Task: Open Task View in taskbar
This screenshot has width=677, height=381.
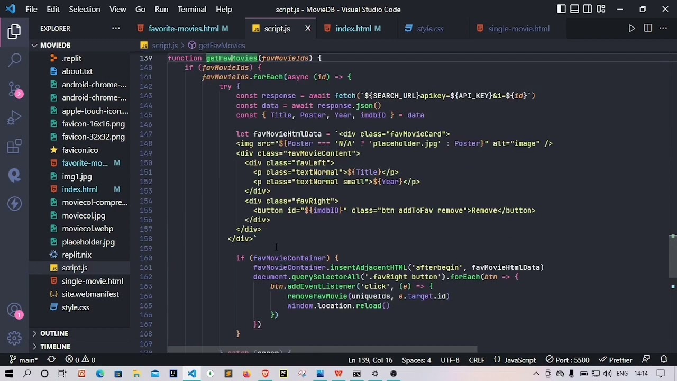Action: (62, 374)
